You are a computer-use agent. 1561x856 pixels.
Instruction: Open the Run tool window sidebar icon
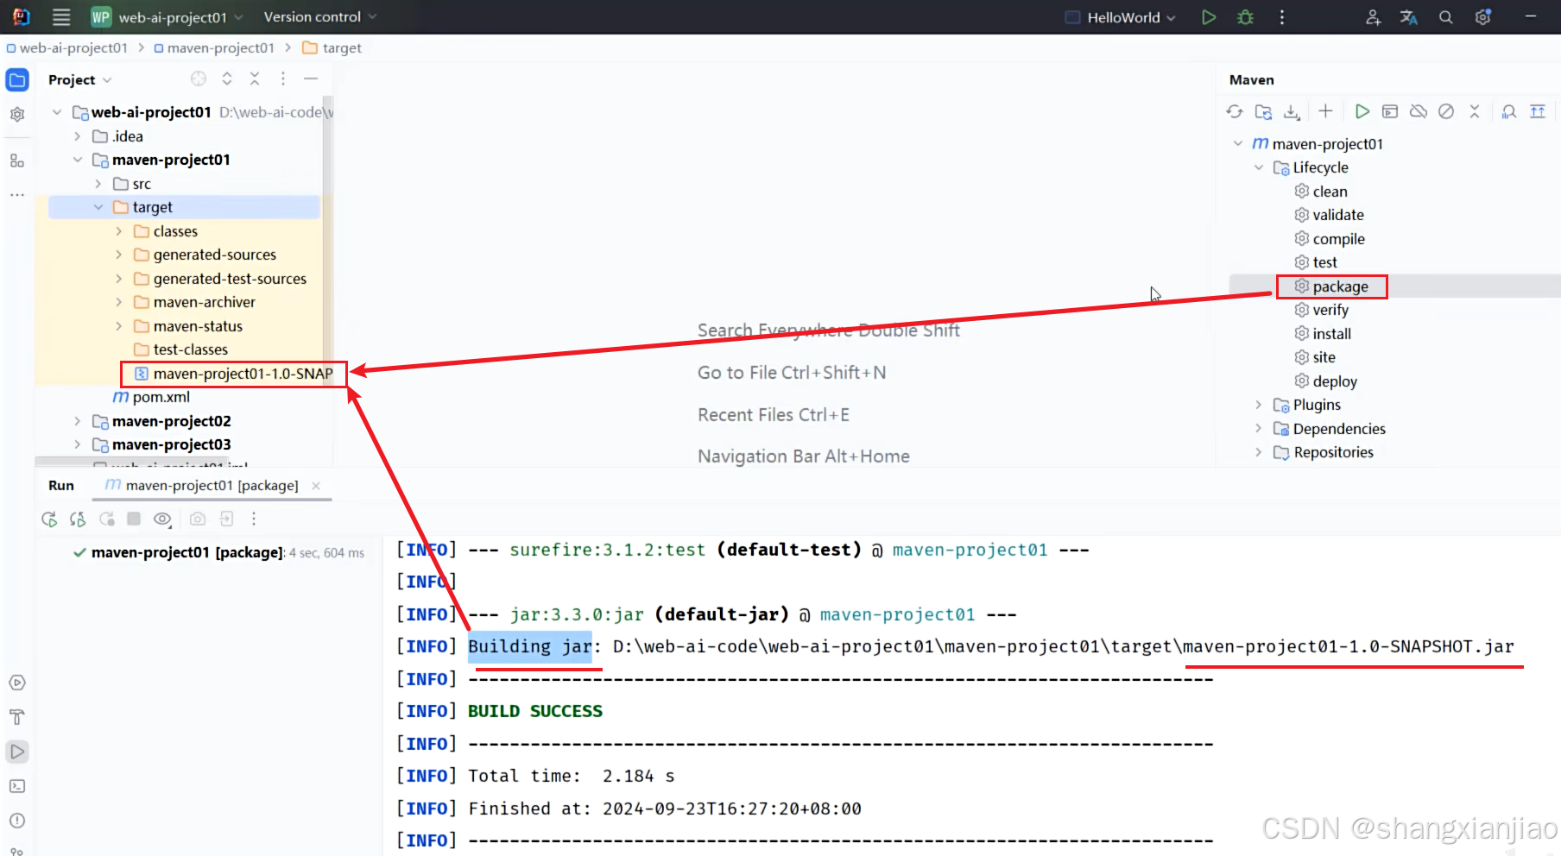tap(17, 752)
